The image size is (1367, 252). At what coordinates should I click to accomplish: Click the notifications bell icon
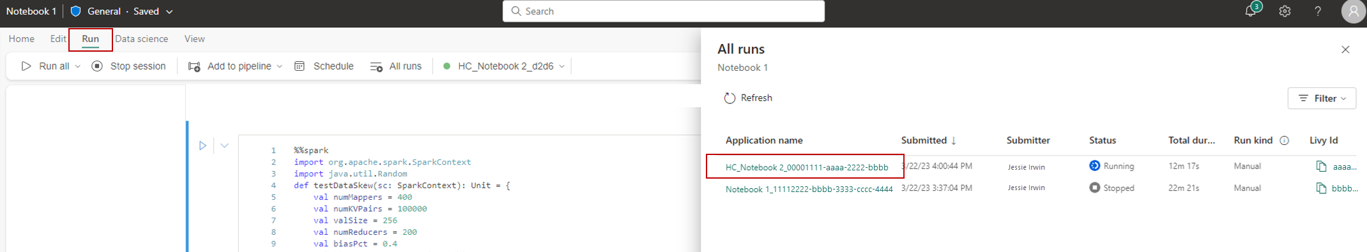click(x=1250, y=11)
